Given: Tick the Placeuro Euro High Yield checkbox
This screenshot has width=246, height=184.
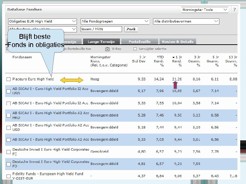Looking at the screenshot, I should pyautogui.click(x=9, y=79).
